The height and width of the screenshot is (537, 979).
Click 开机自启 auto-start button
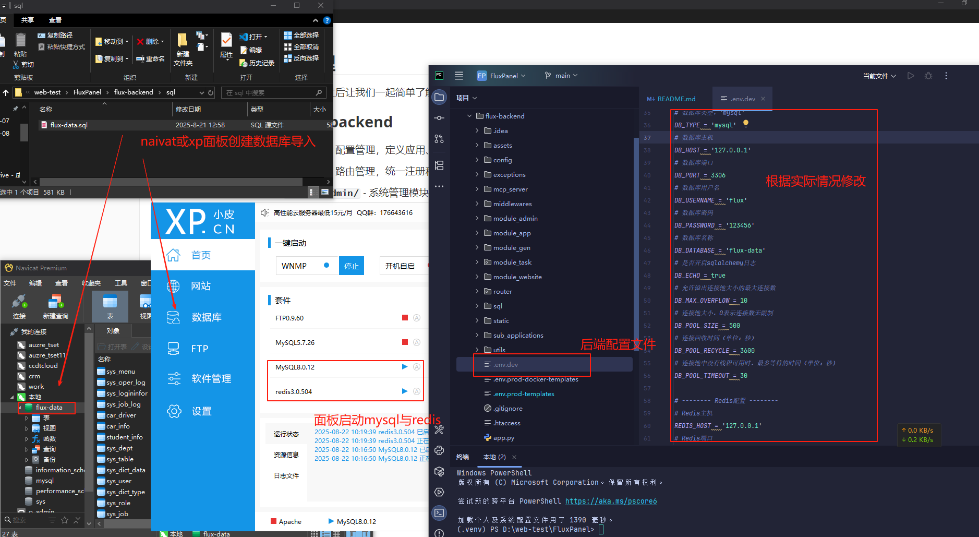(x=400, y=266)
